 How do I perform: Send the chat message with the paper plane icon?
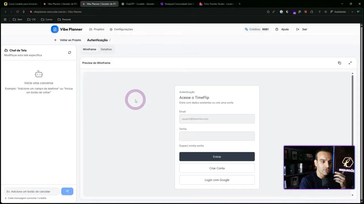coord(67,191)
